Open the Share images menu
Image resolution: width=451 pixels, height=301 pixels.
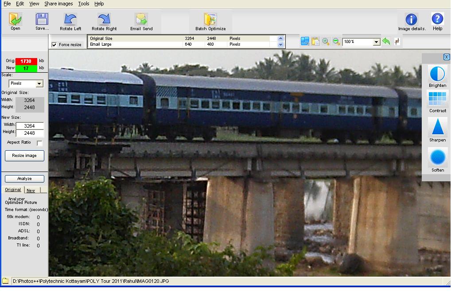pos(58,4)
